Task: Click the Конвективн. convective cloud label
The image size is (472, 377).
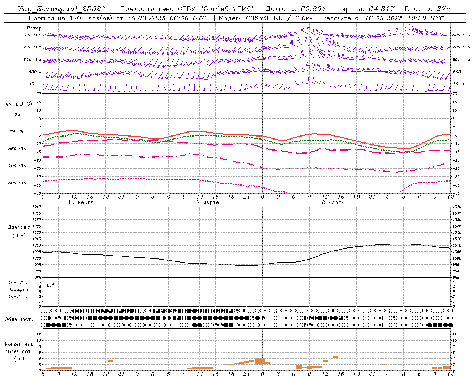Action: pos(19,344)
